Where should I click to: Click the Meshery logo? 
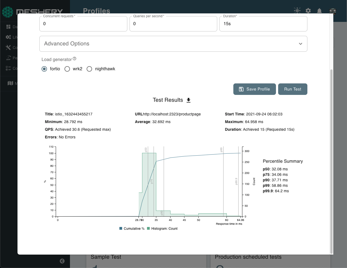tap(8, 12)
